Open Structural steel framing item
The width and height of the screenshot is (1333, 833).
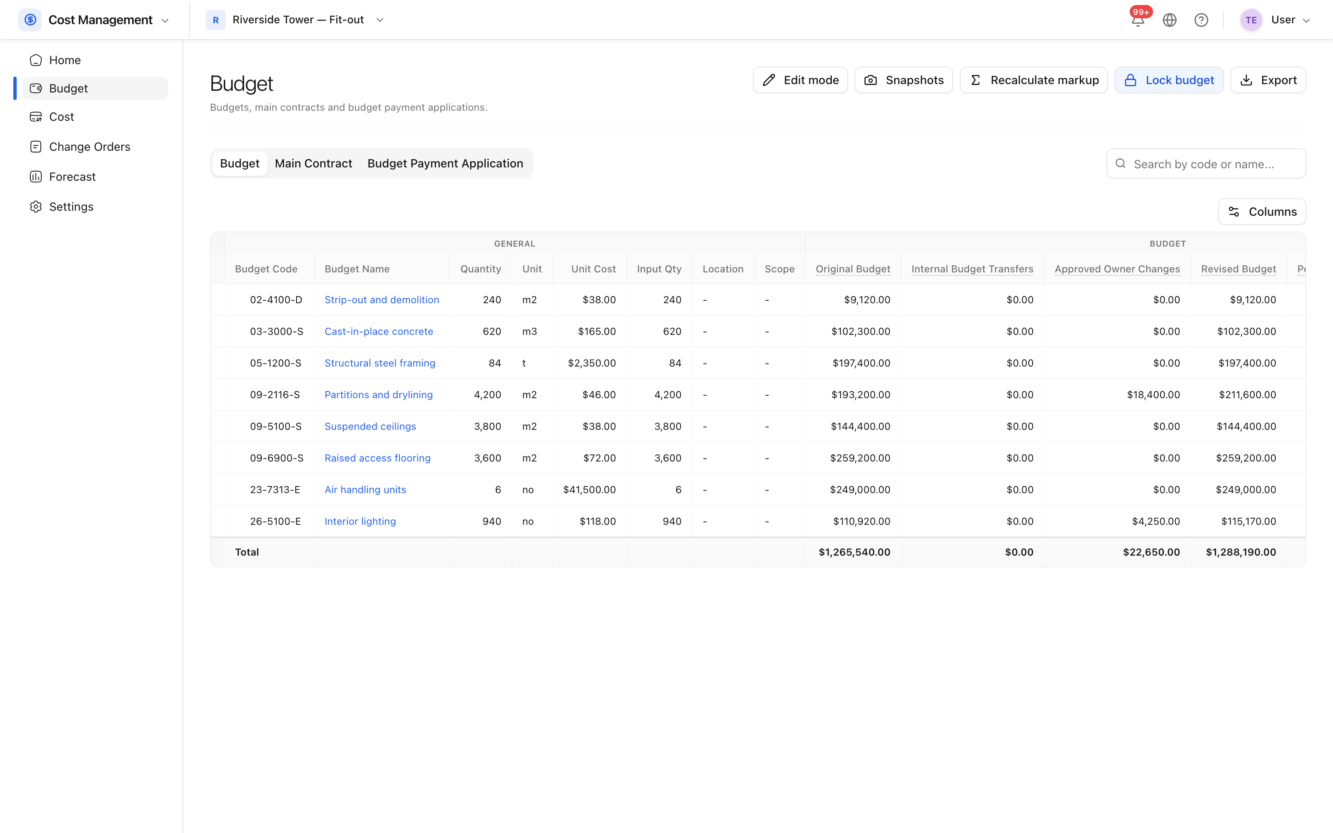pyautogui.click(x=379, y=363)
